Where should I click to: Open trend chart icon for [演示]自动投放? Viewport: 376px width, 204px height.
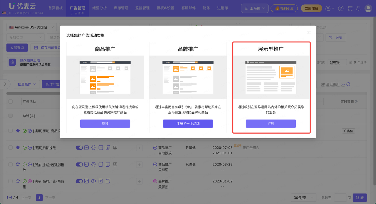[87, 147]
